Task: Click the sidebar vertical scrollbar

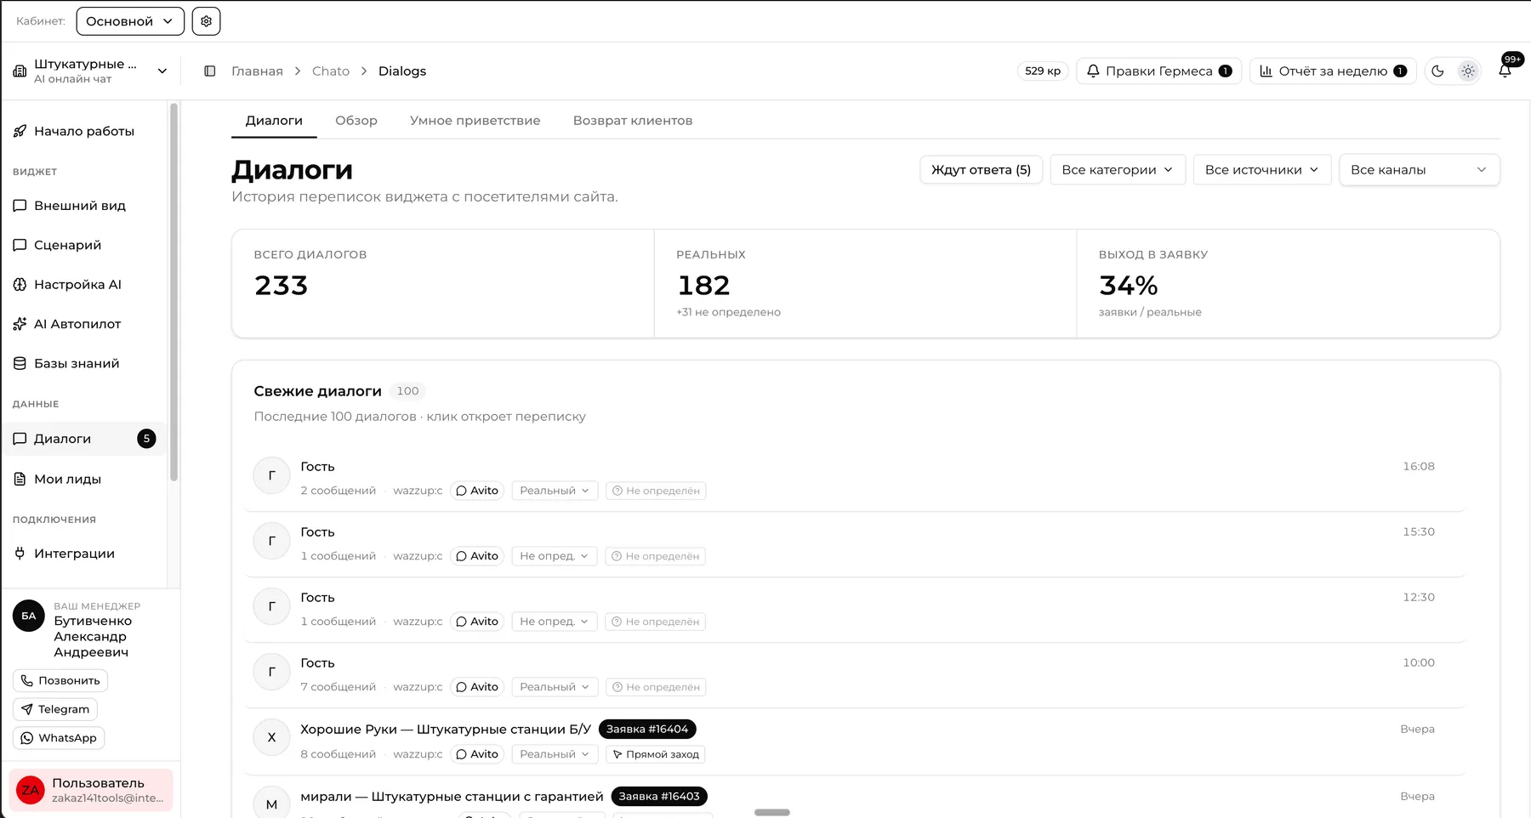Action: pos(174,293)
